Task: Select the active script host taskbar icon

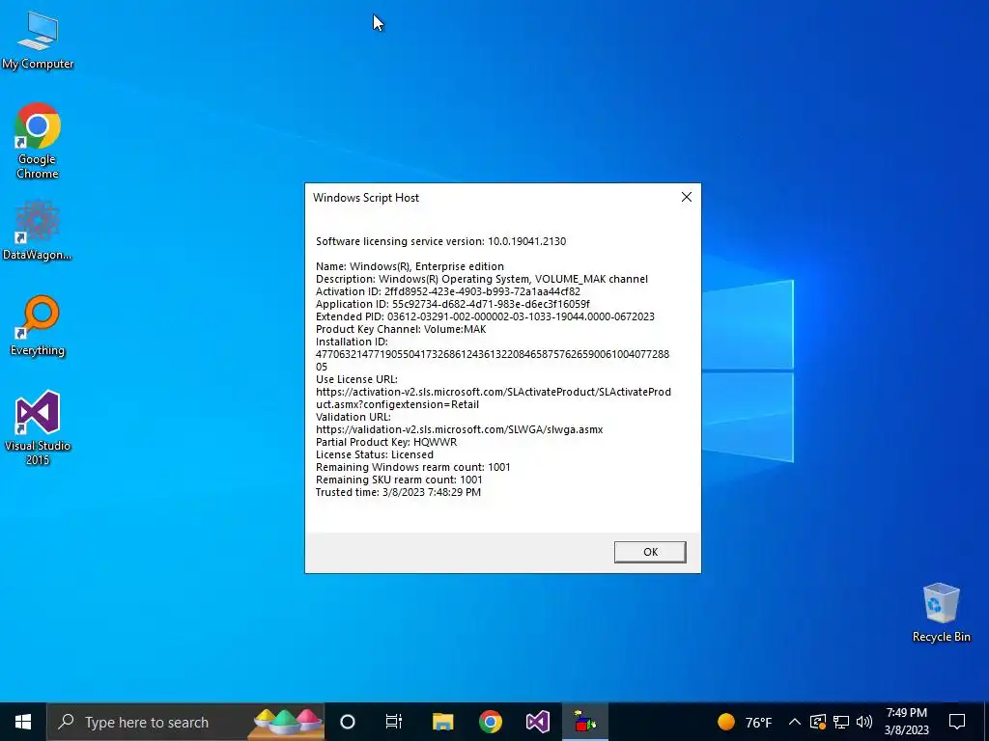Action: [x=584, y=722]
